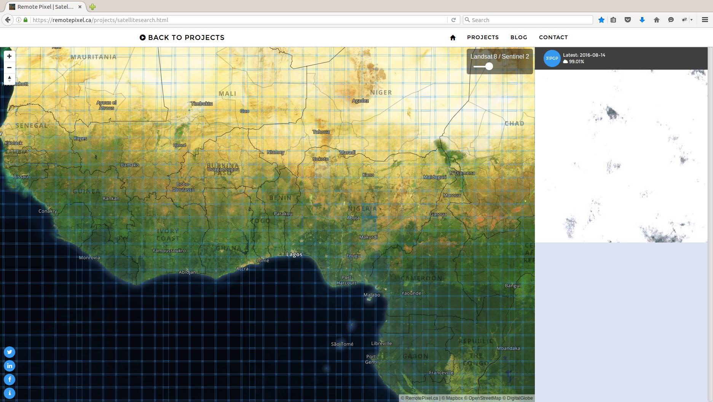The height and width of the screenshot is (402, 713).
Task: Show site information icon
Action: coord(18,20)
